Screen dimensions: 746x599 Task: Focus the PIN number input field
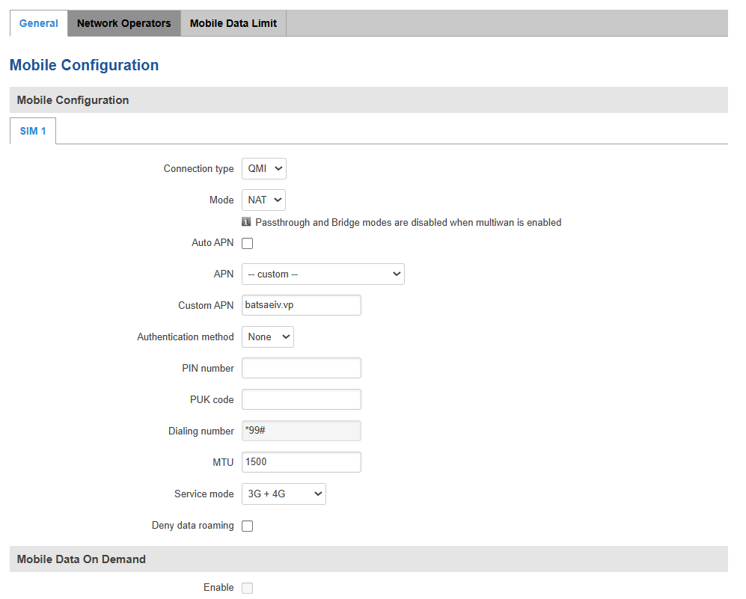301,369
